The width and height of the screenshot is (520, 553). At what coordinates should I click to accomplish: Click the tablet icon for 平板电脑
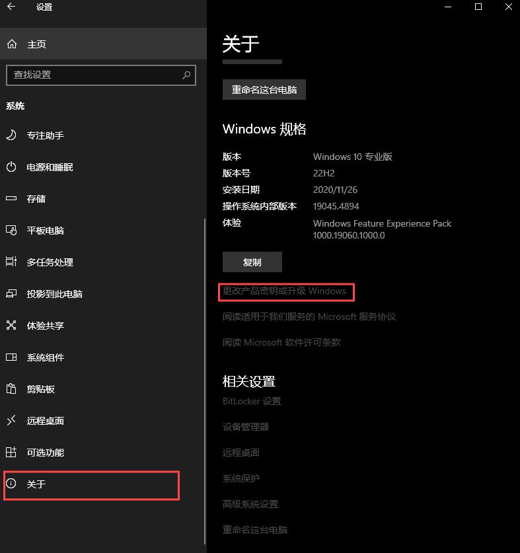pyautogui.click(x=11, y=231)
